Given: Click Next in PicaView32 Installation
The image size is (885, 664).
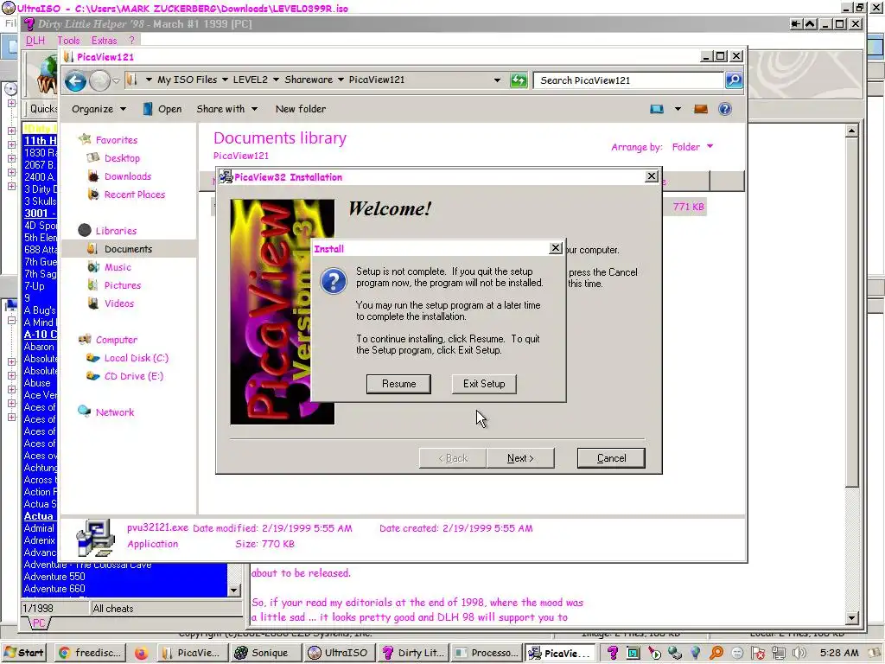Looking at the screenshot, I should (519, 458).
